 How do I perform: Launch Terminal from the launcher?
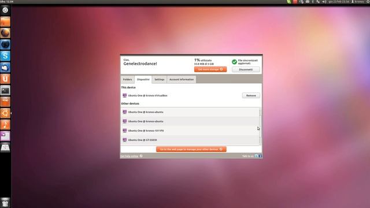pyautogui.click(x=5, y=90)
